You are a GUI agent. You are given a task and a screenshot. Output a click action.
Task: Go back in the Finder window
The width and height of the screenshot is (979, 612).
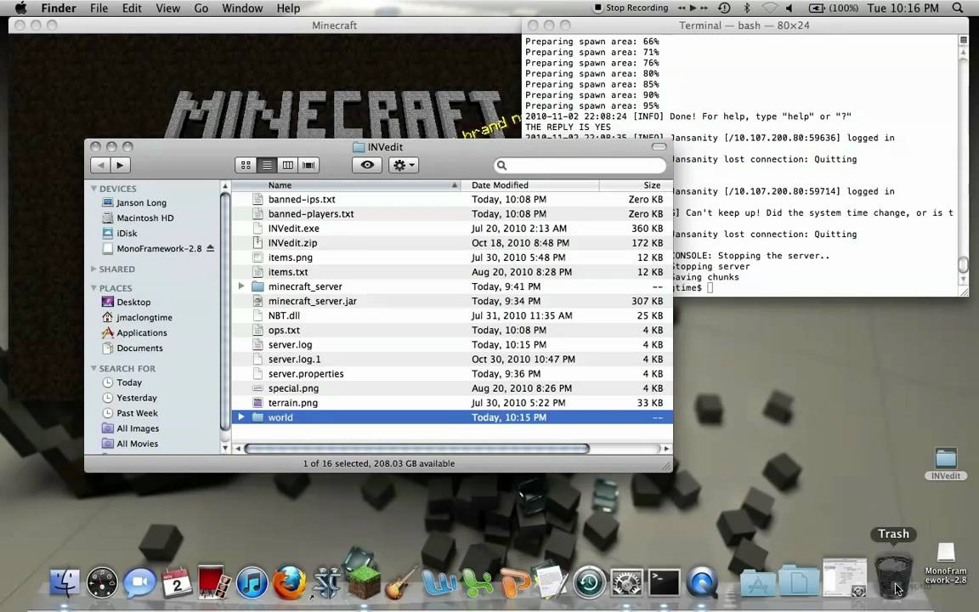(100, 166)
